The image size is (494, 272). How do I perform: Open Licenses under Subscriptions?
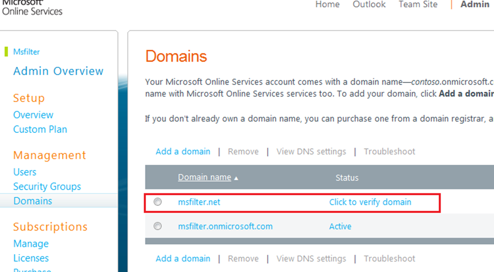click(x=31, y=258)
